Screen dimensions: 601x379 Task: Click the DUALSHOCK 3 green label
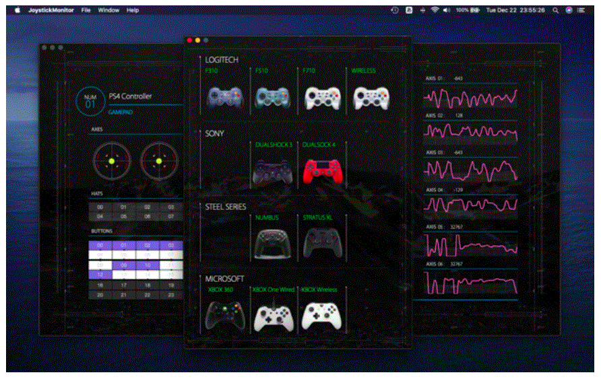coord(274,145)
